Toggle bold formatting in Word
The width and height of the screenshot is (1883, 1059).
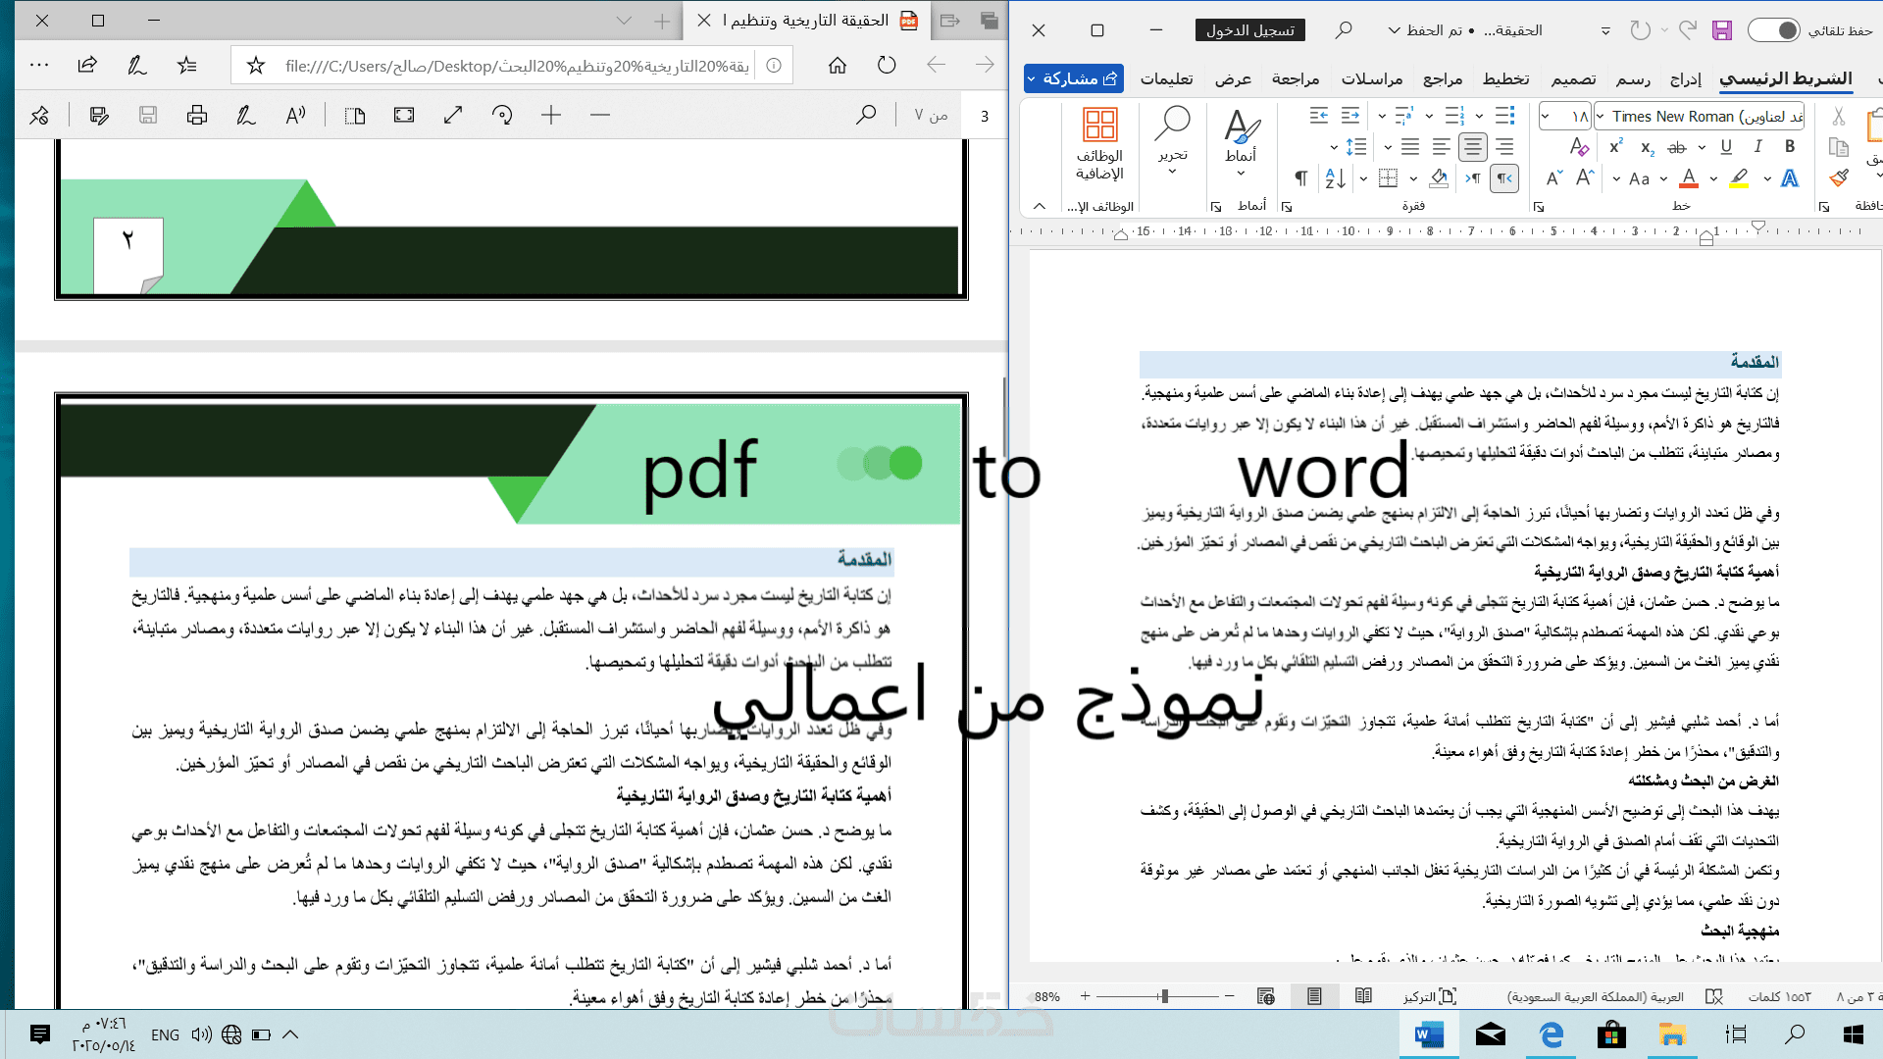(x=1790, y=147)
